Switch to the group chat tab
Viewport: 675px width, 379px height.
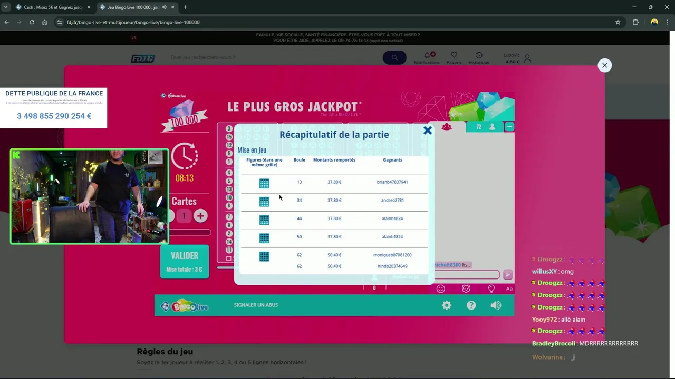(447, 127)
